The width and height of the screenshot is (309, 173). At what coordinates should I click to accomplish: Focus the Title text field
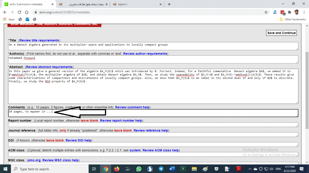pyautogui.click(x=153, y=46)
